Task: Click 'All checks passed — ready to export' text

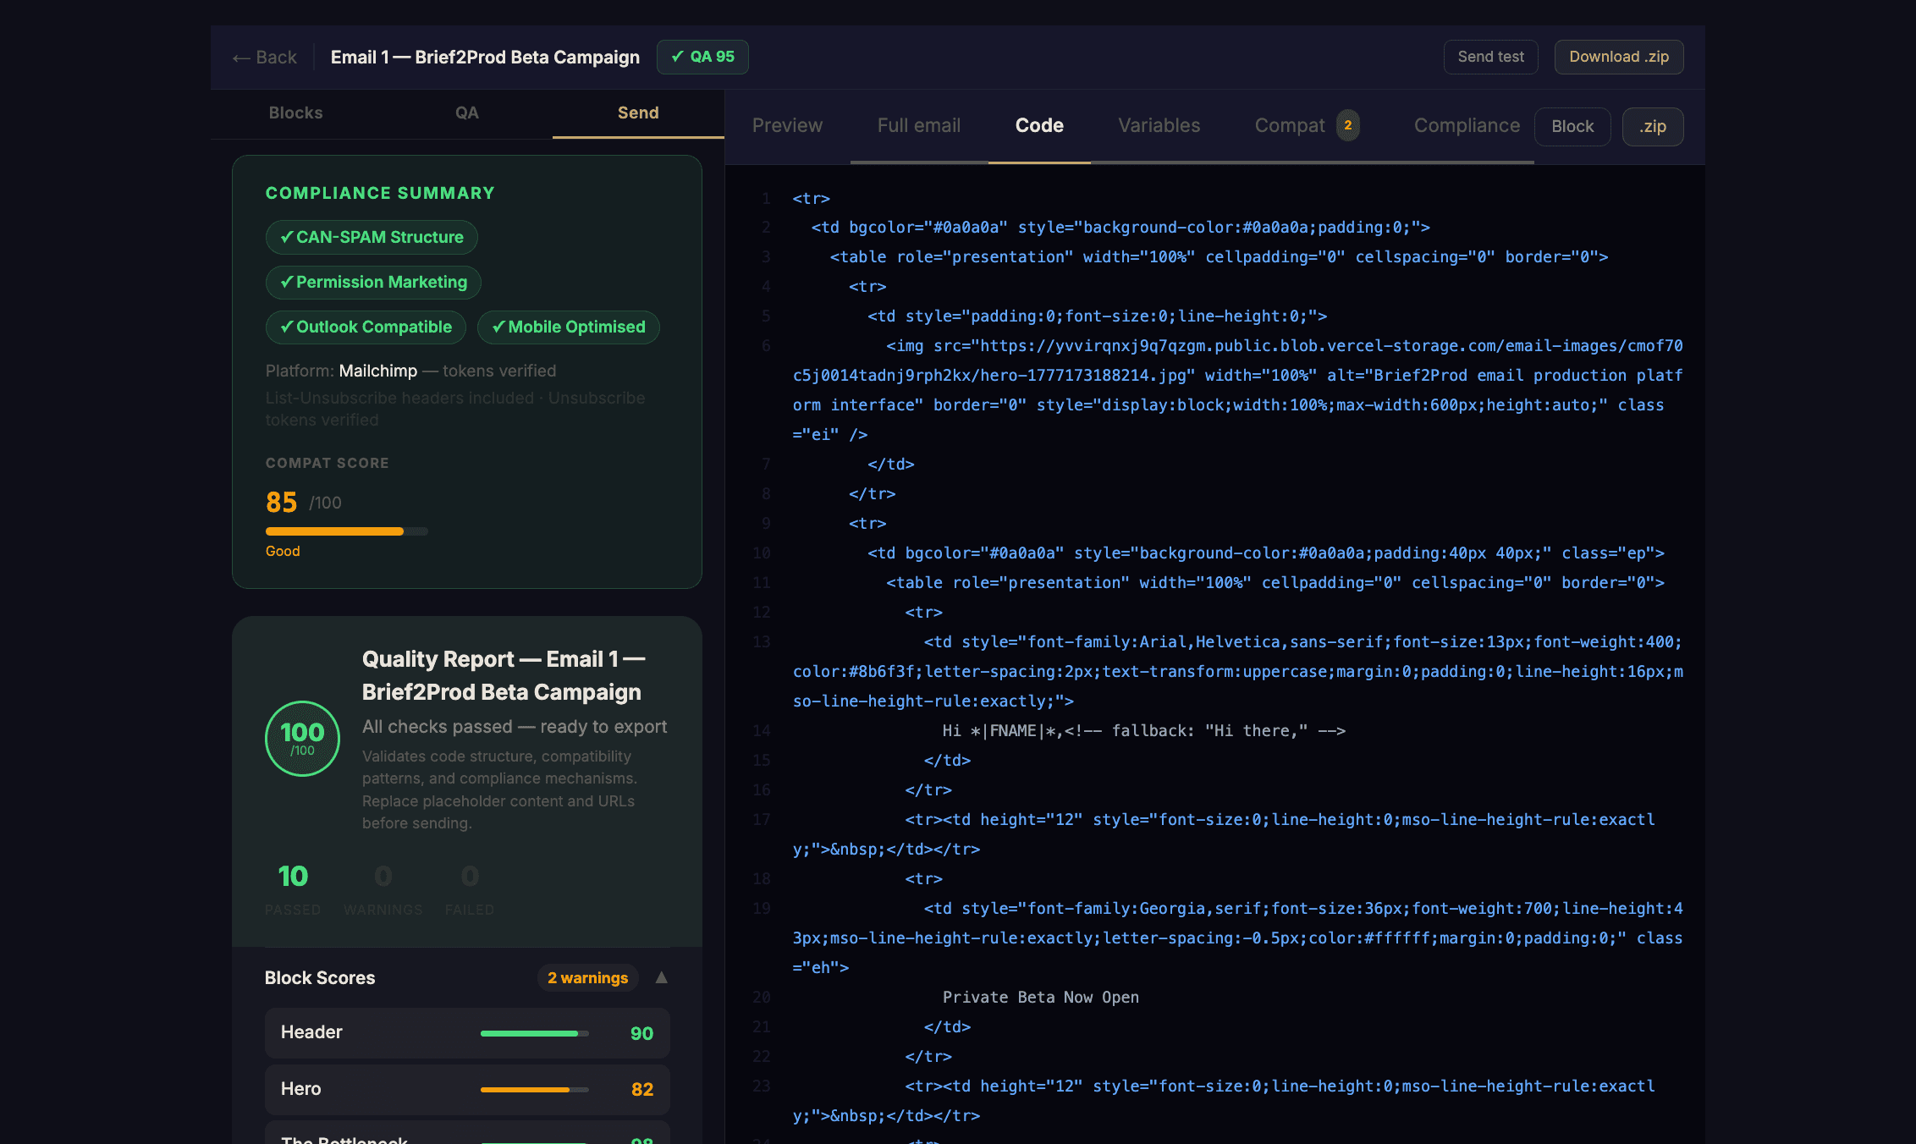Action: [515, 726]
